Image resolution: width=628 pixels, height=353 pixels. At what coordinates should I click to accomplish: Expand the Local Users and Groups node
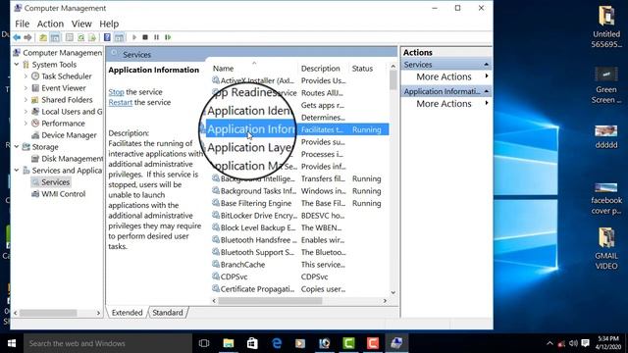(x=26, y=112)
